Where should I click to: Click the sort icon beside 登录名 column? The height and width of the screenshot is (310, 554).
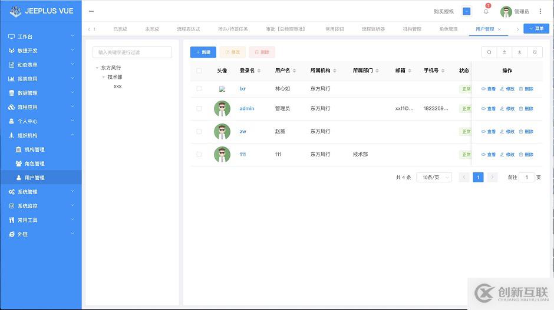(260, 71)
